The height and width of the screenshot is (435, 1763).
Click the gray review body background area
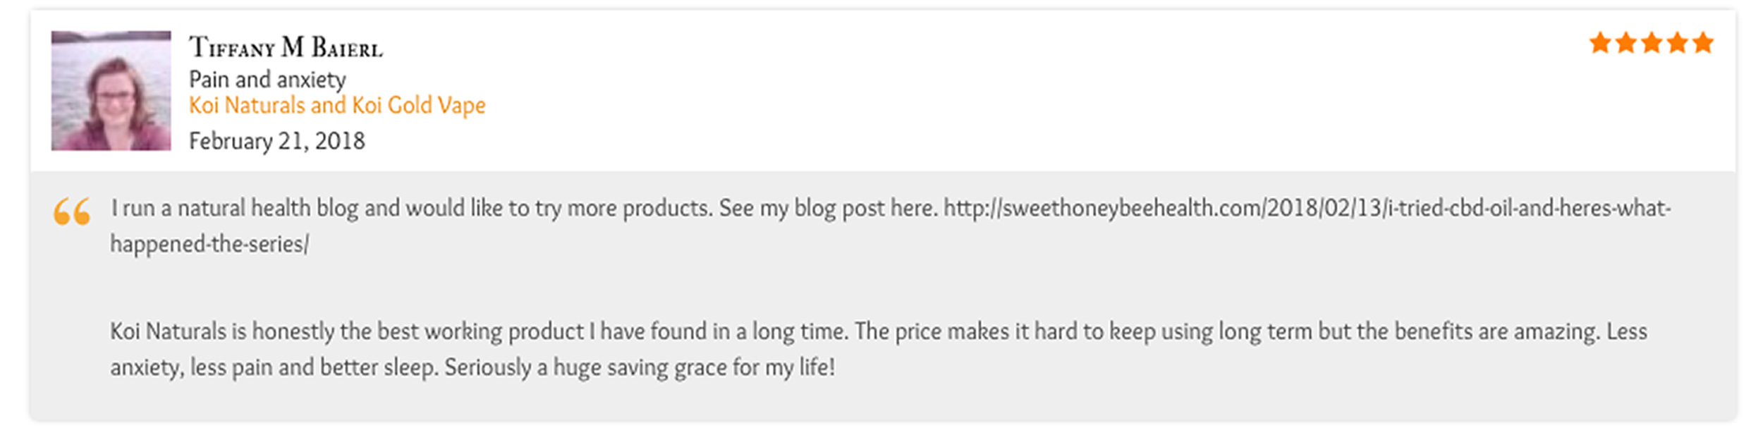coord(883,296)
